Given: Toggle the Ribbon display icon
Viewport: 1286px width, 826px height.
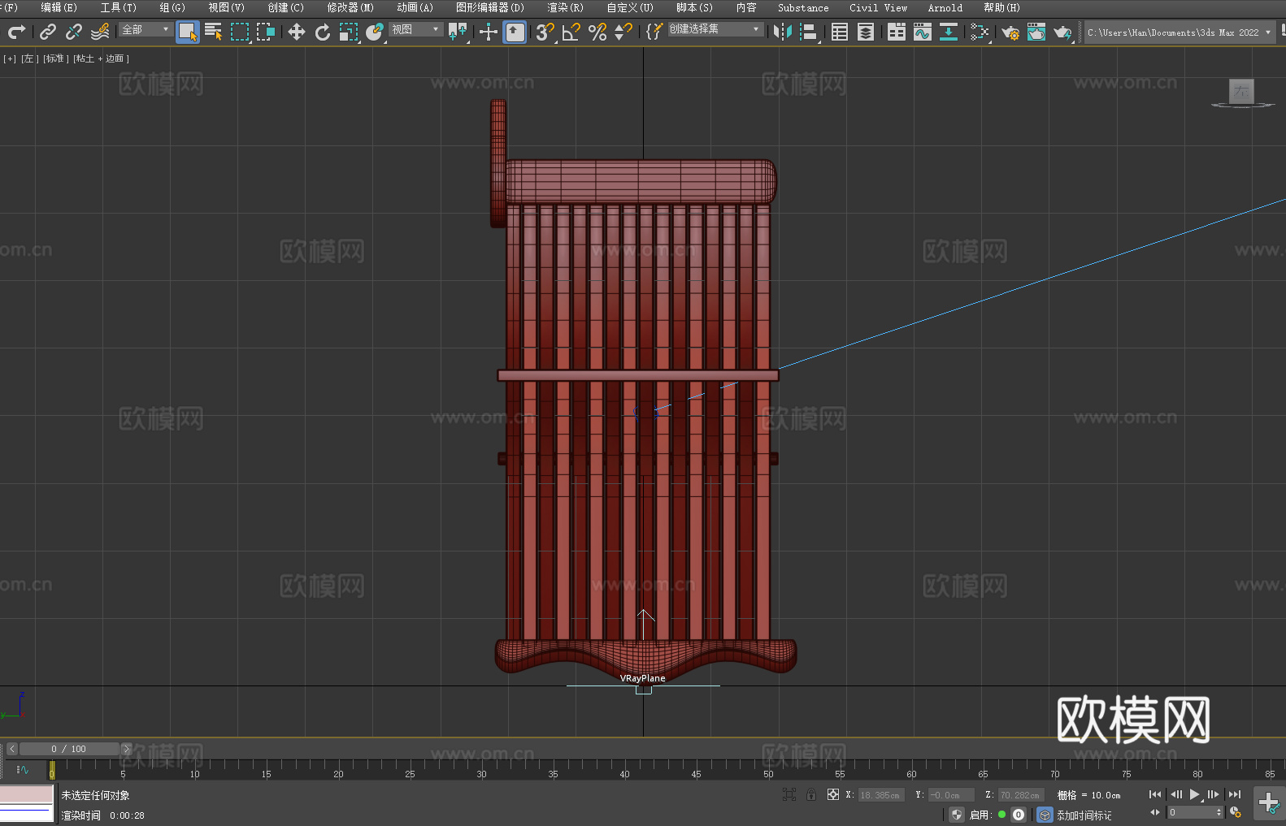Looking at the screenshot, I should pos(897,32).
